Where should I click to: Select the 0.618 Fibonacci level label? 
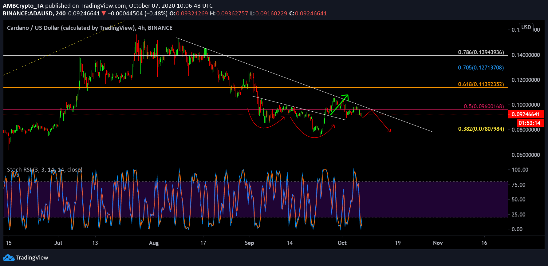481,84
